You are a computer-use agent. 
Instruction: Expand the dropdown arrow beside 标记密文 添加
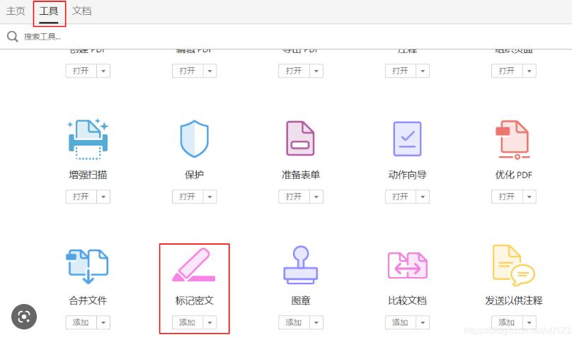point(210,322)
